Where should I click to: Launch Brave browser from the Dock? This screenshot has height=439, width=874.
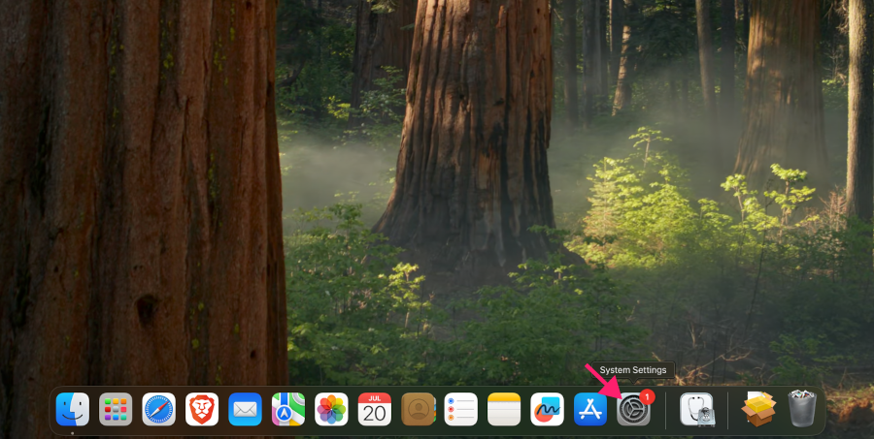pos(202,409)
